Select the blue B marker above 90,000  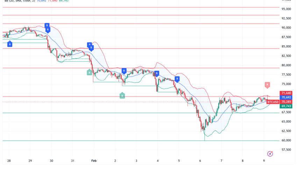click(47, 25)
